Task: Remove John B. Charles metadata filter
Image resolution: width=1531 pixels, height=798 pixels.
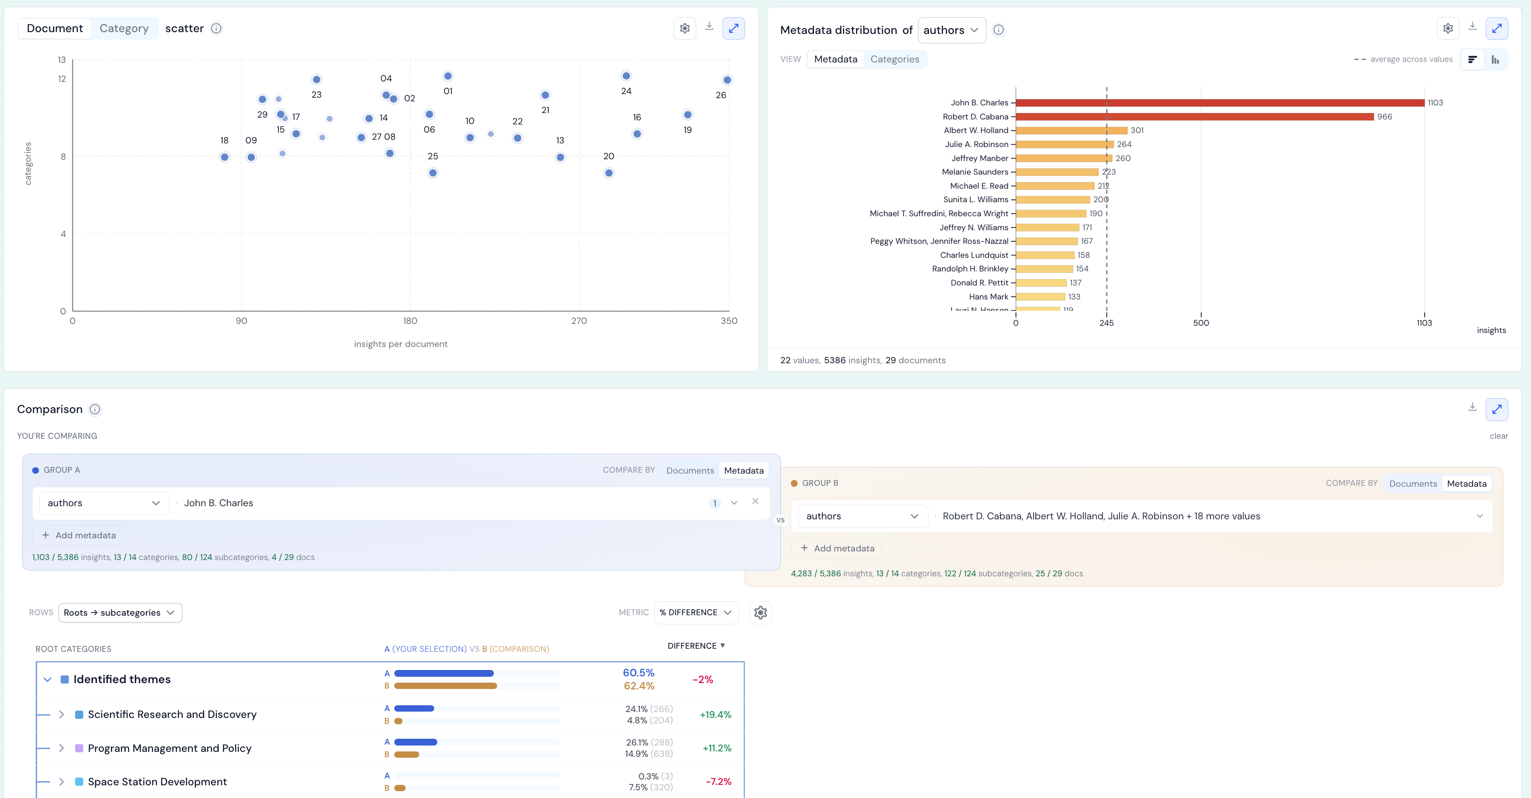Action: 755,502
